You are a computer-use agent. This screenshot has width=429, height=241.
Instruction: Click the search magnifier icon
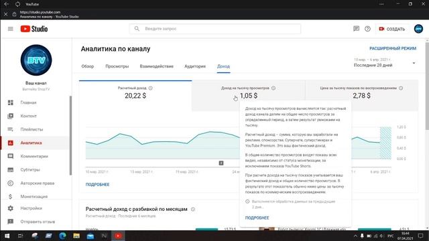coord(137,29)
